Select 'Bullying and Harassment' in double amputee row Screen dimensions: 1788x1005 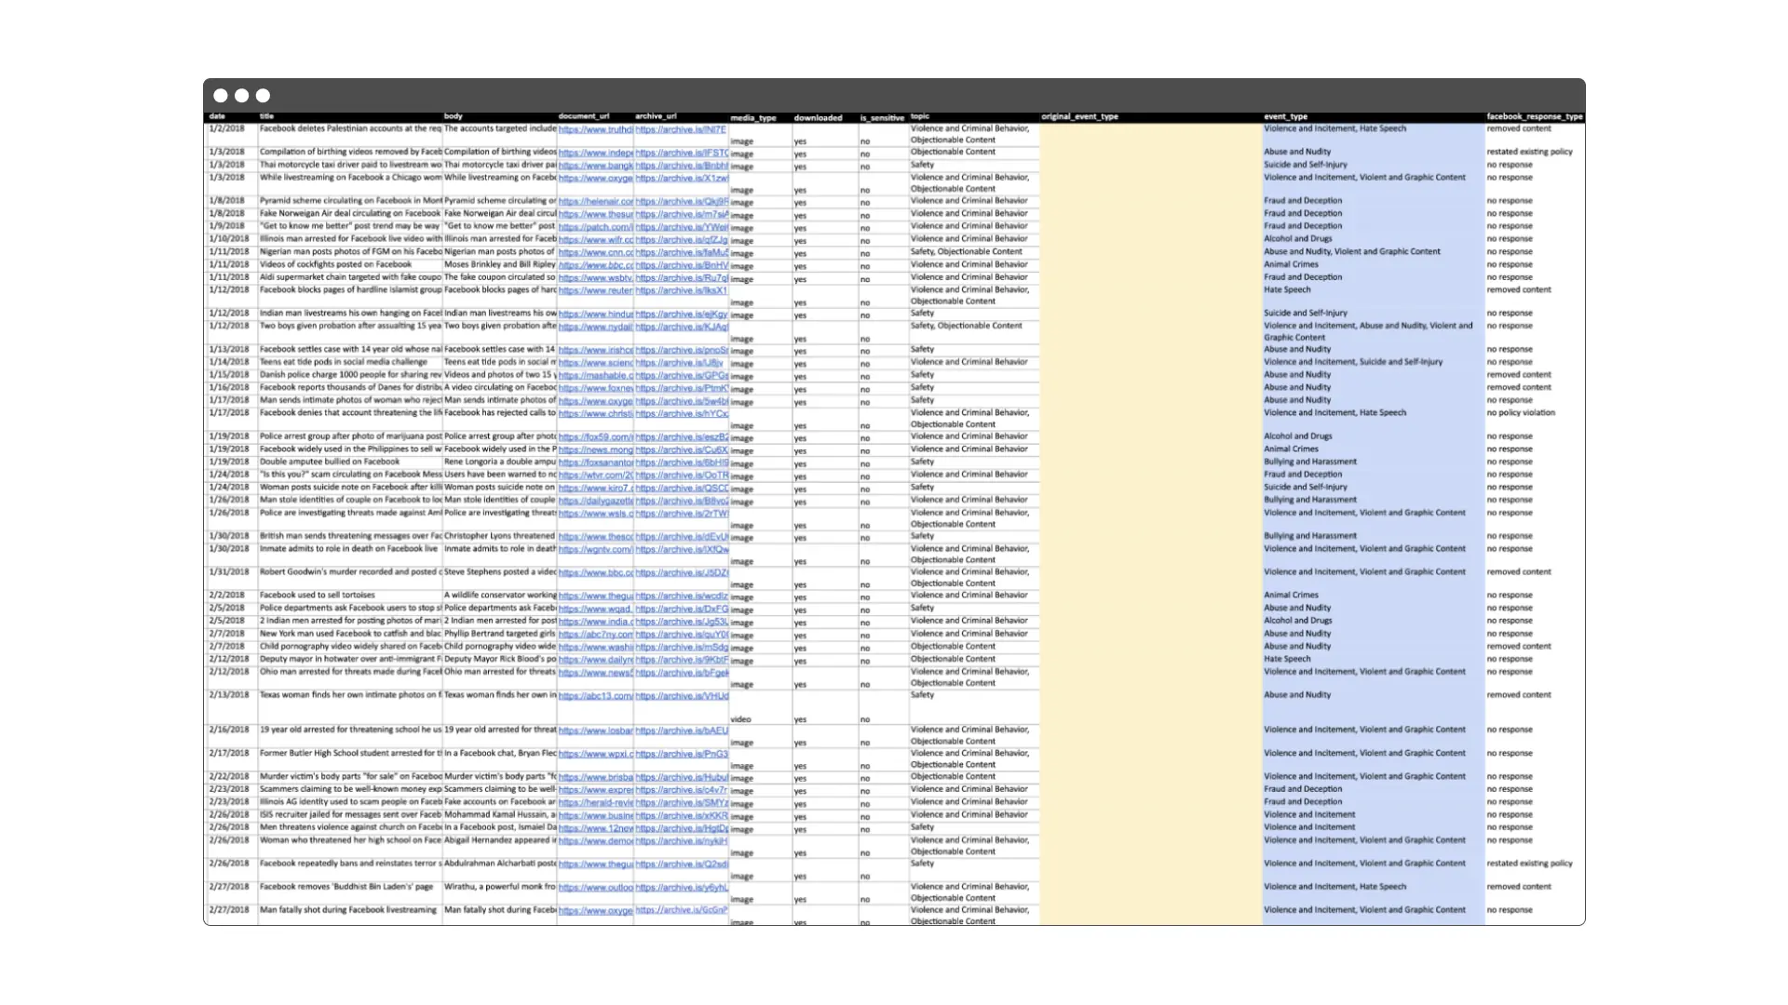[x=1310, y=462]
